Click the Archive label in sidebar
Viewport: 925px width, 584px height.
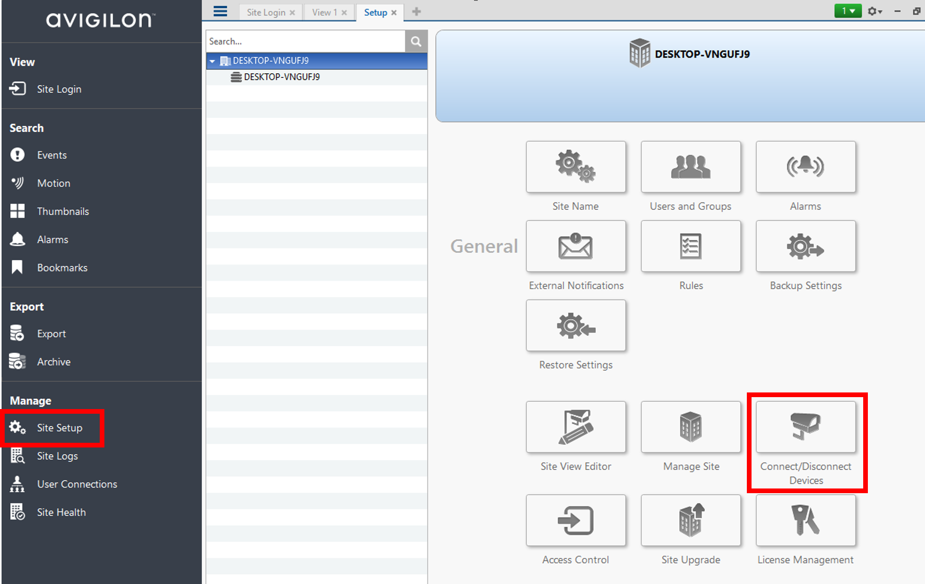click(x=53, y=361)
